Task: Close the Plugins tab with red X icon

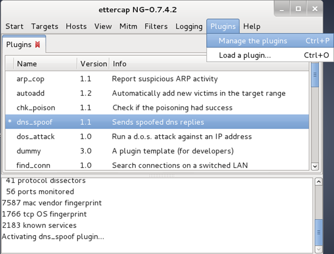Action: coord(37,45)
